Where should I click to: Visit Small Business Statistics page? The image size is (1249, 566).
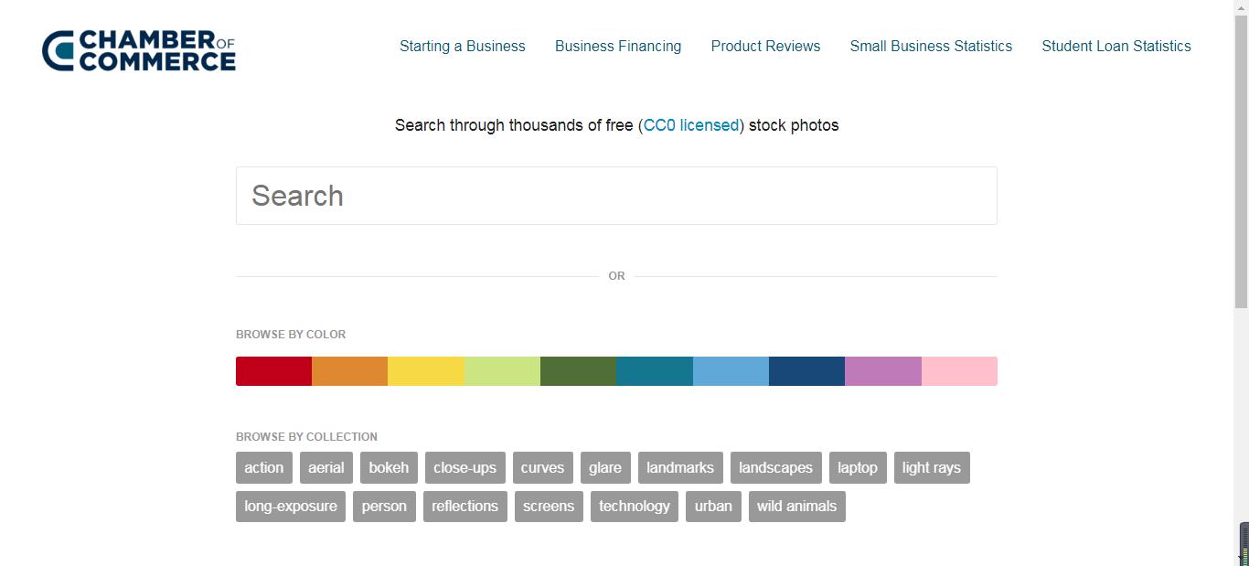931,47
